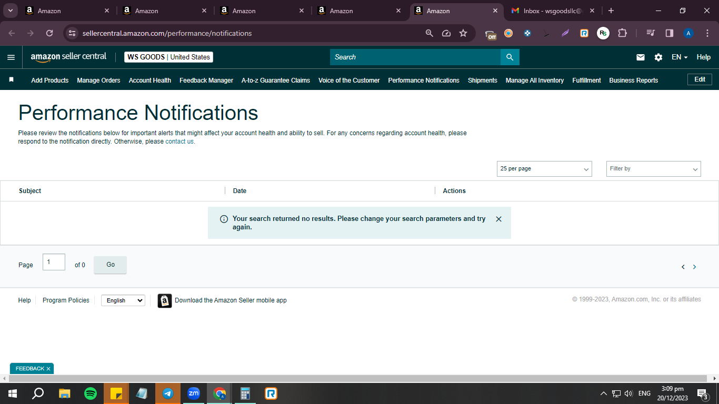The image size is (719, 404).
Task: Click the Seller Central search field
Action: [415, 57]
